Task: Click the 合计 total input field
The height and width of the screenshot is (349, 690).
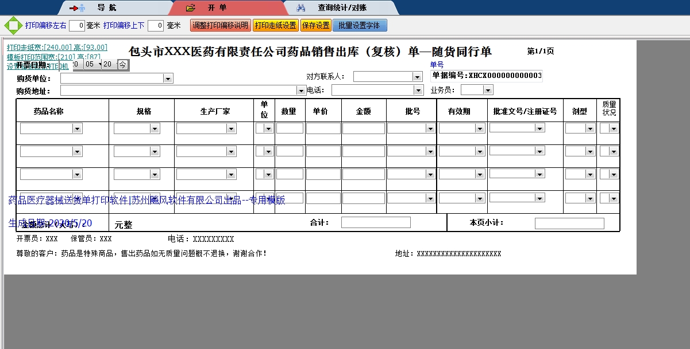Action: pyautogui.click(x=376, y=222)
